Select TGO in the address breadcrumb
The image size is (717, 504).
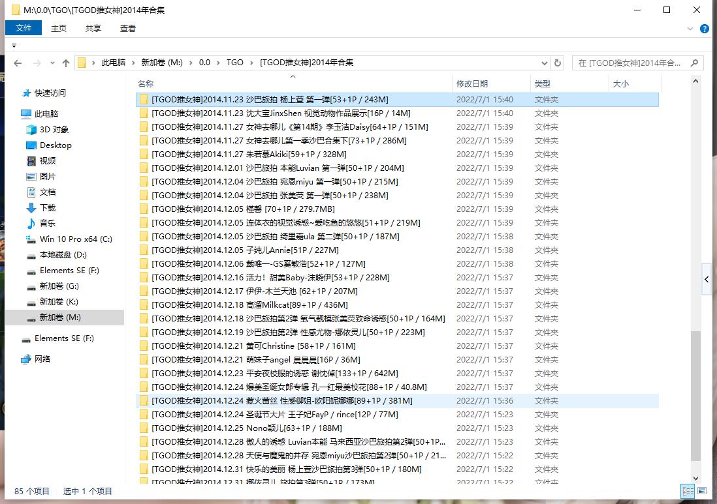pos(235,63)
